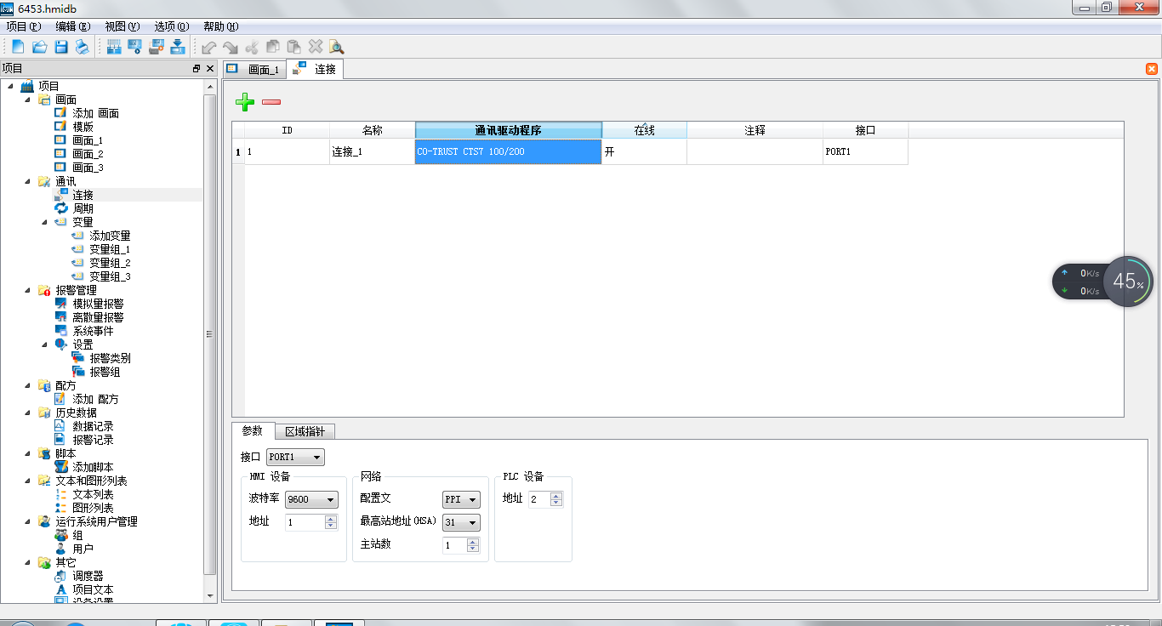Screen dimensions: 1162x626
Task: Click the CO-TRUST CTS7 100/200 cell
Action: pyautogui.click(x=509, y=151)
